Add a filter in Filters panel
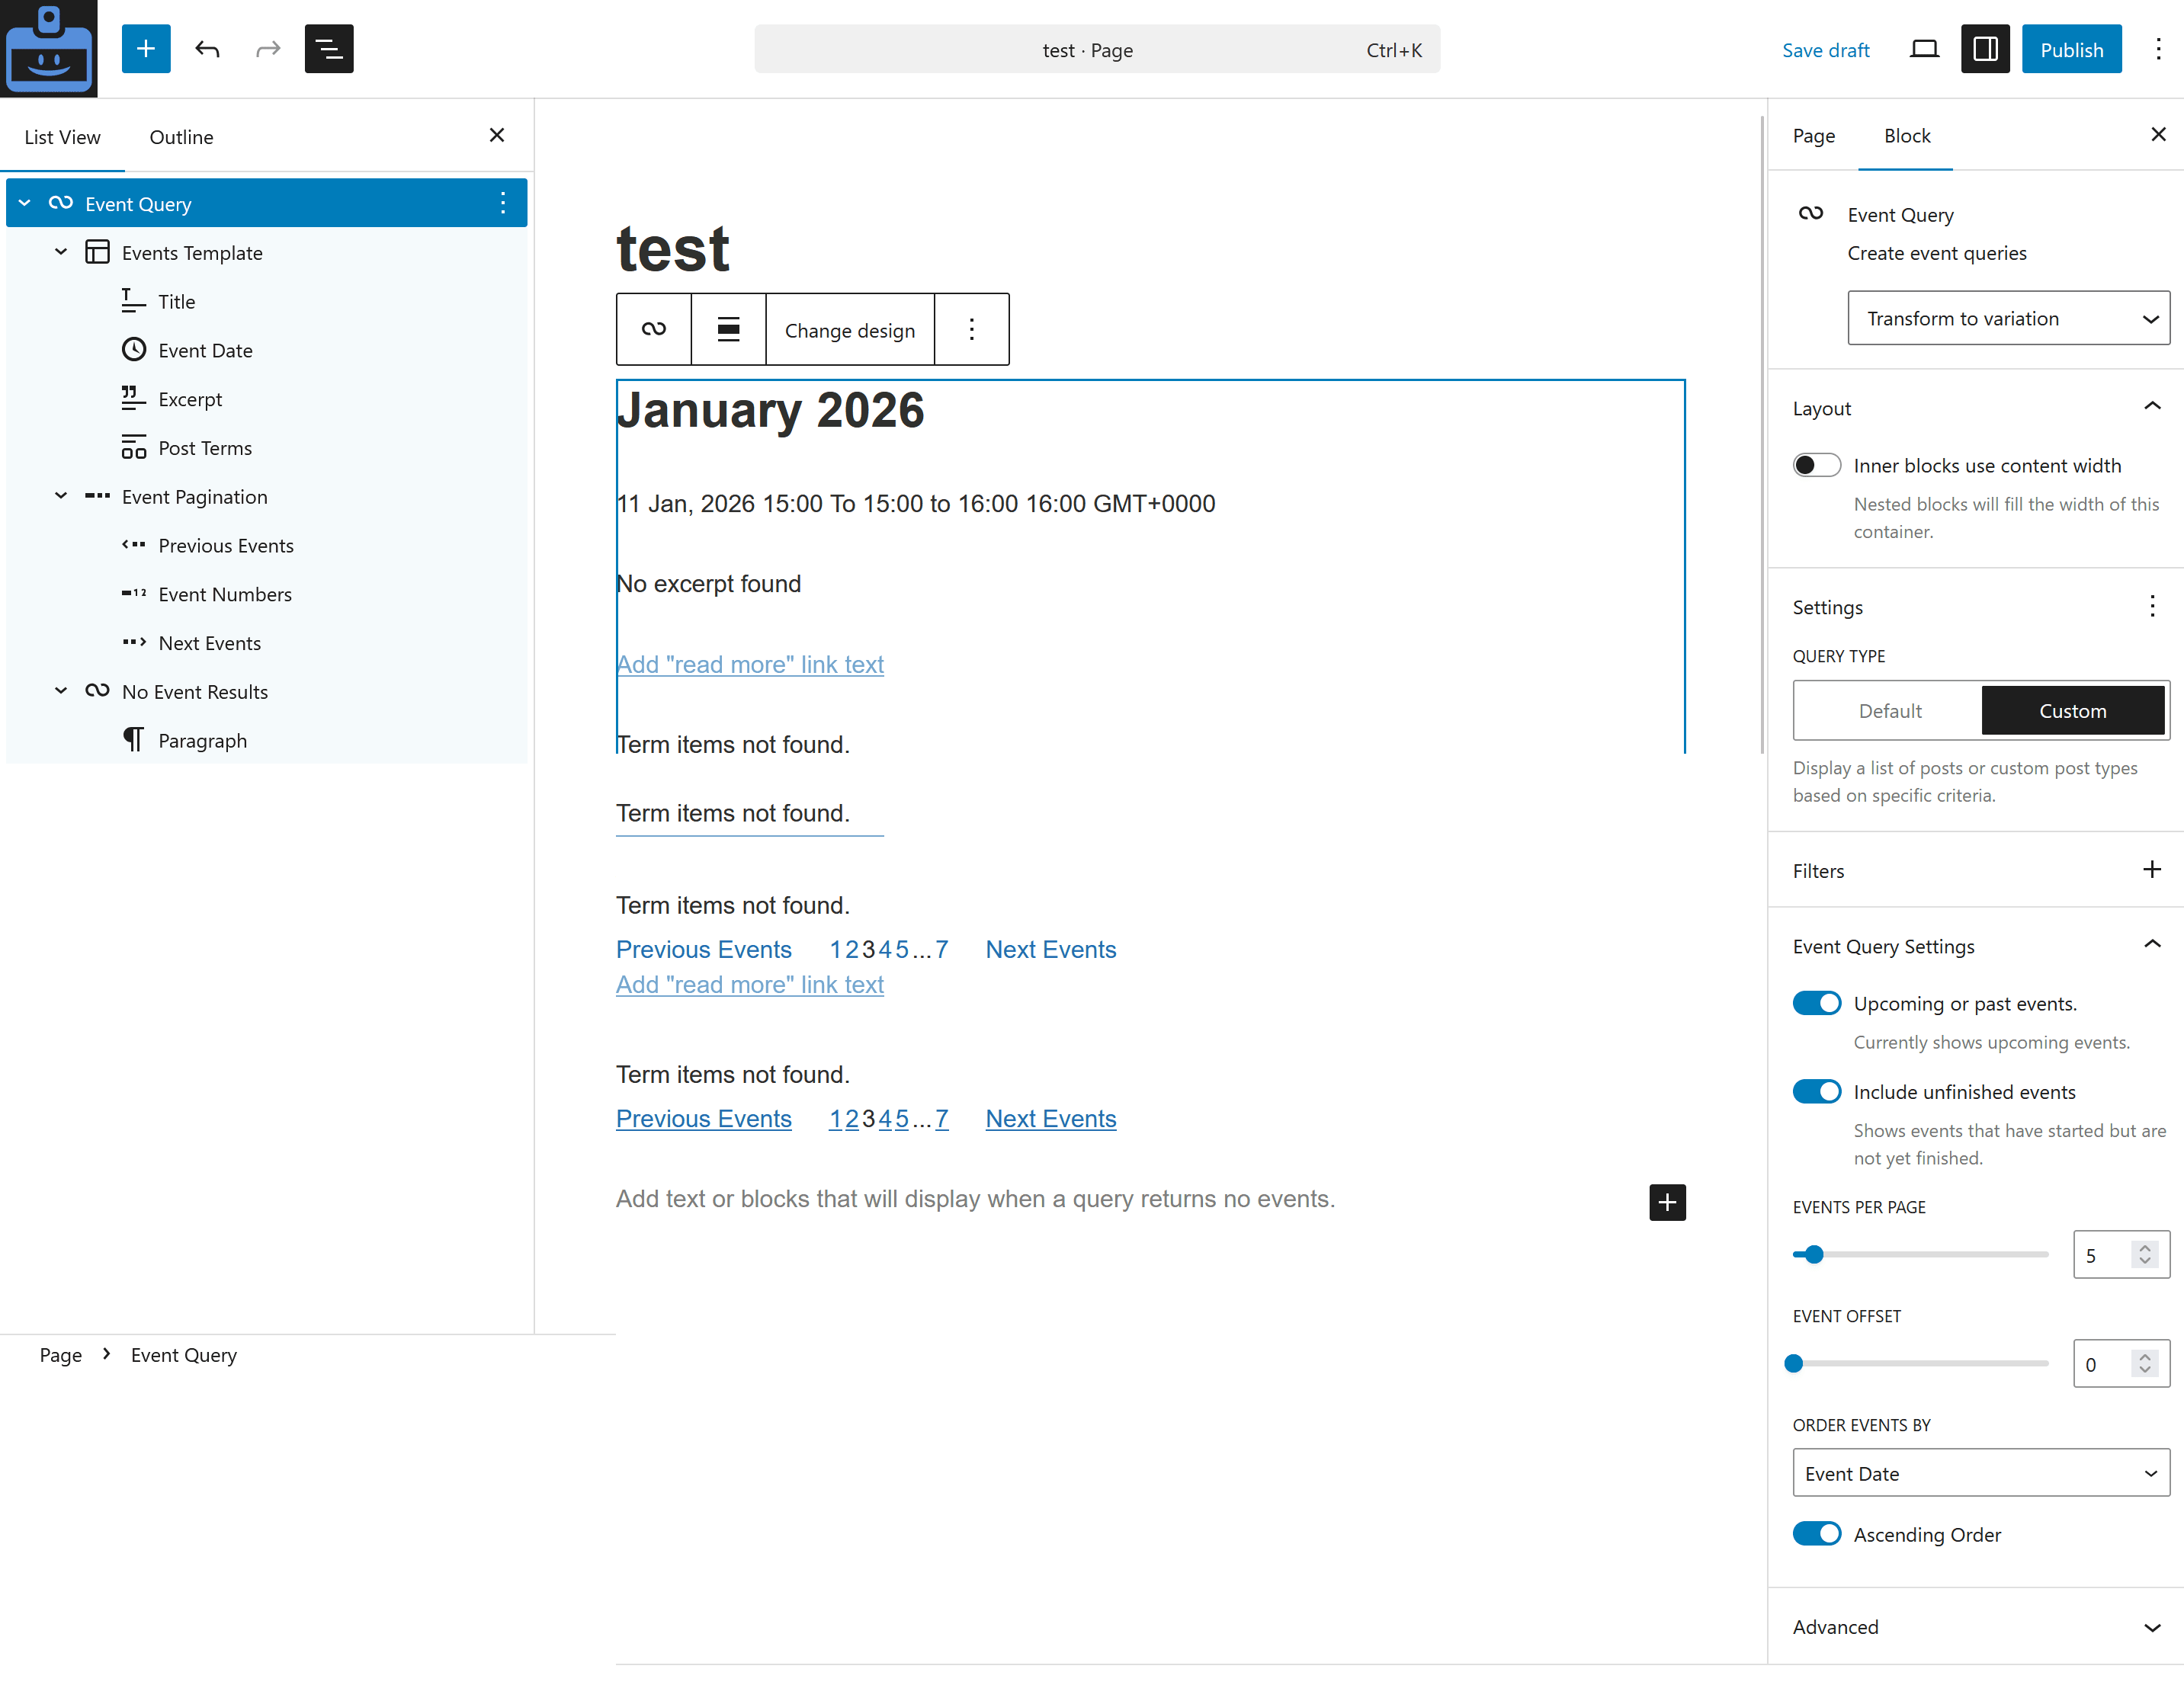The height and width of the screenshot is (1701, 2184). (x=2152, y=870)
